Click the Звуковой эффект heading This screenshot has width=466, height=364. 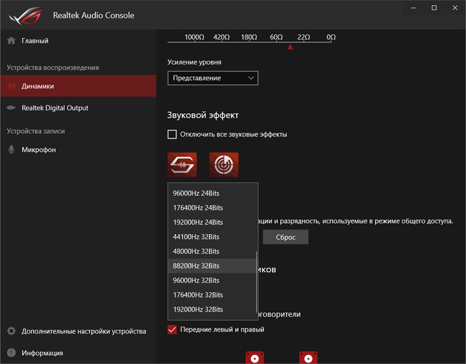point(203,115)
